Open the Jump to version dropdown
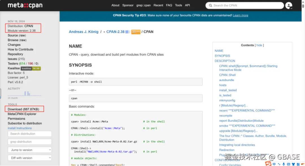Image resolution: width=305 pixels, height=166 pixels. point(30,150)
